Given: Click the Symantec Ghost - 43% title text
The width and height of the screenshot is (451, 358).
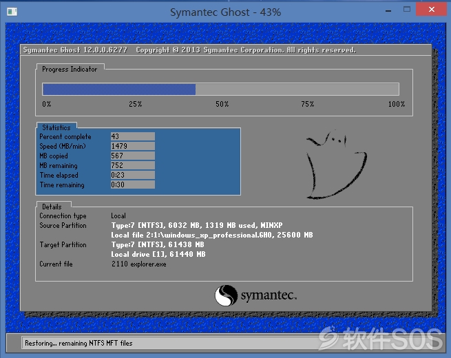Looking at the screenshot, I should (226, 12).
